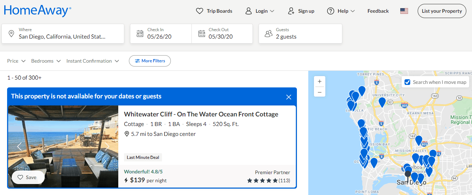Screen dimensions: 472x195
Task: Click the distance location pin icon
Action: click(127, 134)
